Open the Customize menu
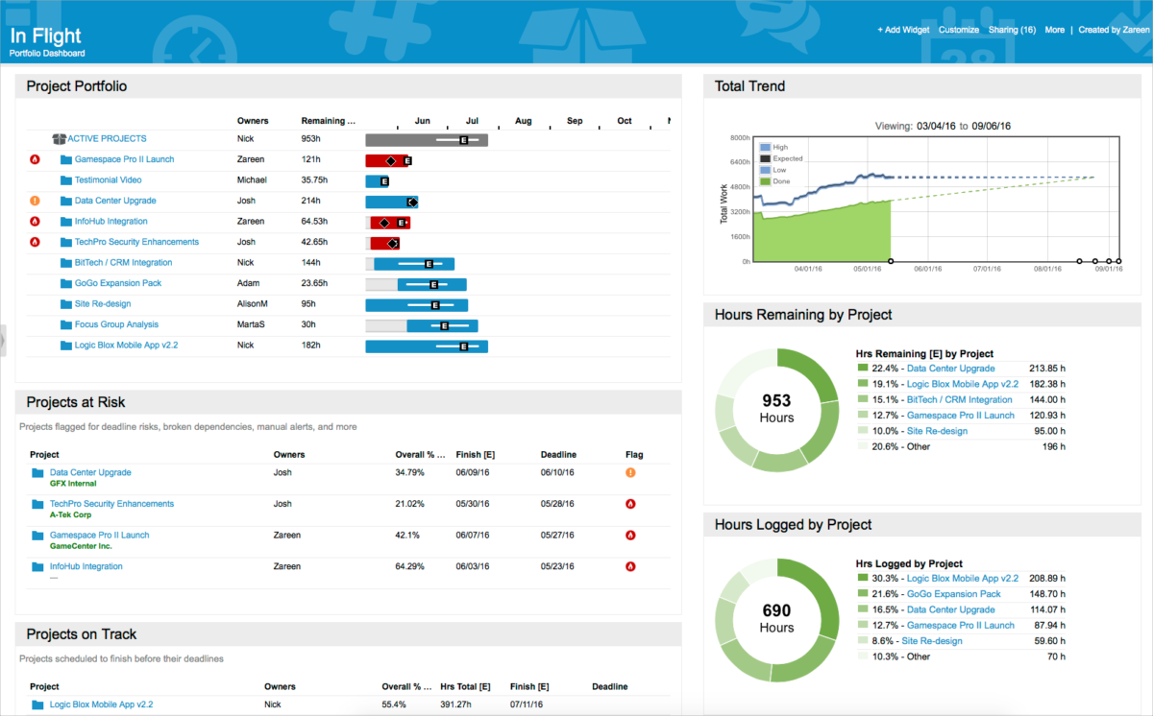 point(958,30)
